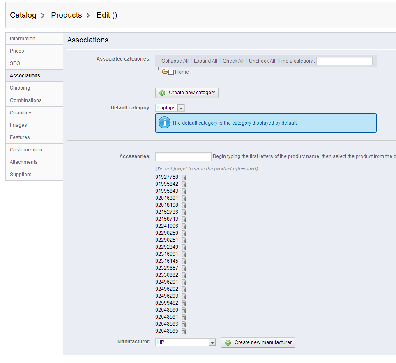Click Expand All in the category tree
The width and height of the screenshot is (396, 363).
pyautogui.click(x=205, y=61)
